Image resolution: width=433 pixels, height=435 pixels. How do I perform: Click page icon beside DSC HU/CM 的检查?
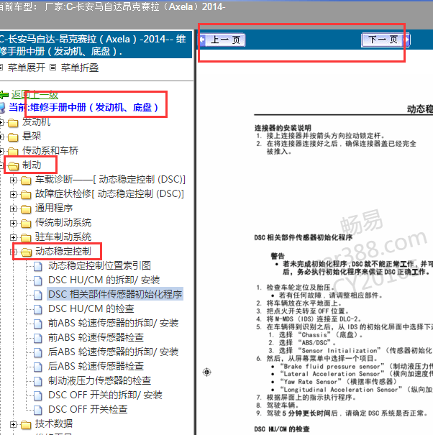[37, 310]
